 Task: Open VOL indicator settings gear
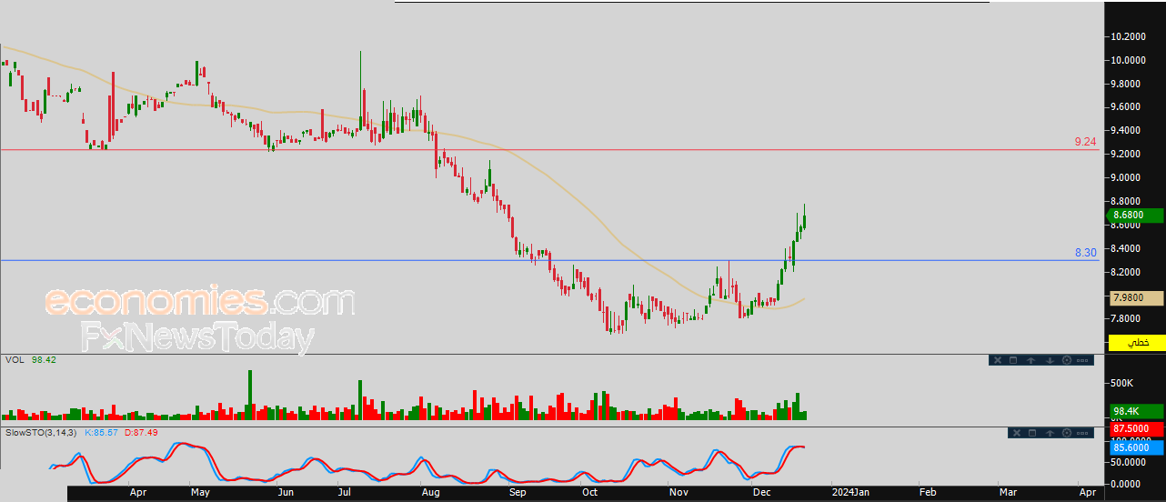tap(1067, 360)
